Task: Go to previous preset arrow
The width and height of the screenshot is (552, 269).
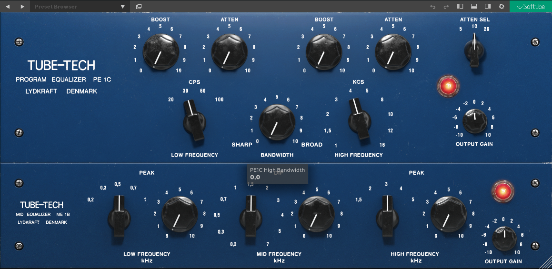Action: click(8, 6)
